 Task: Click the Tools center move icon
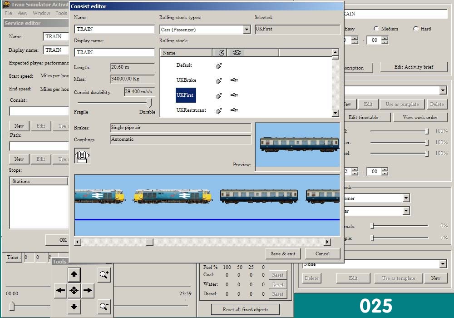(x=74, y=290)
